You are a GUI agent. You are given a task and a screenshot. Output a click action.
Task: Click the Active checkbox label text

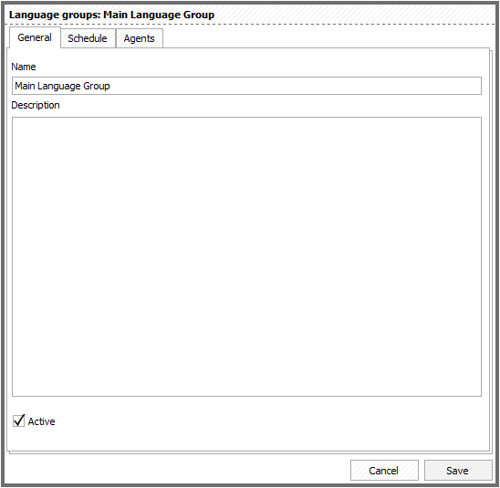point(41,421)
